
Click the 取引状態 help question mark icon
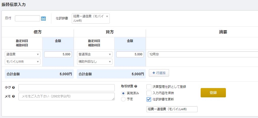(x=136, y=86)
